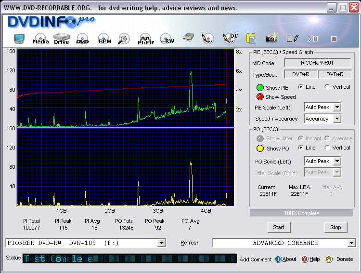Click the Help text link
This screenshot has width=361, height=273.
click(315, 259)
